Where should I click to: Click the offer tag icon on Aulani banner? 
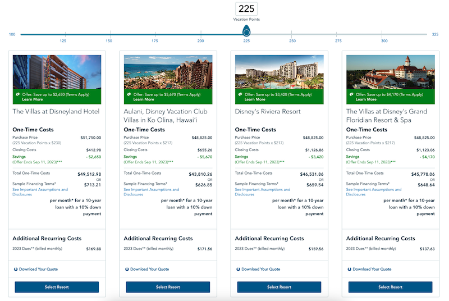coord(129,94)
